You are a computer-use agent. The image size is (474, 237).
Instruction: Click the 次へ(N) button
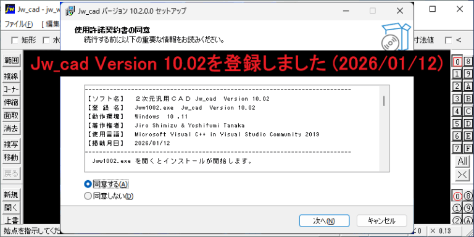(x=325, y=221)
